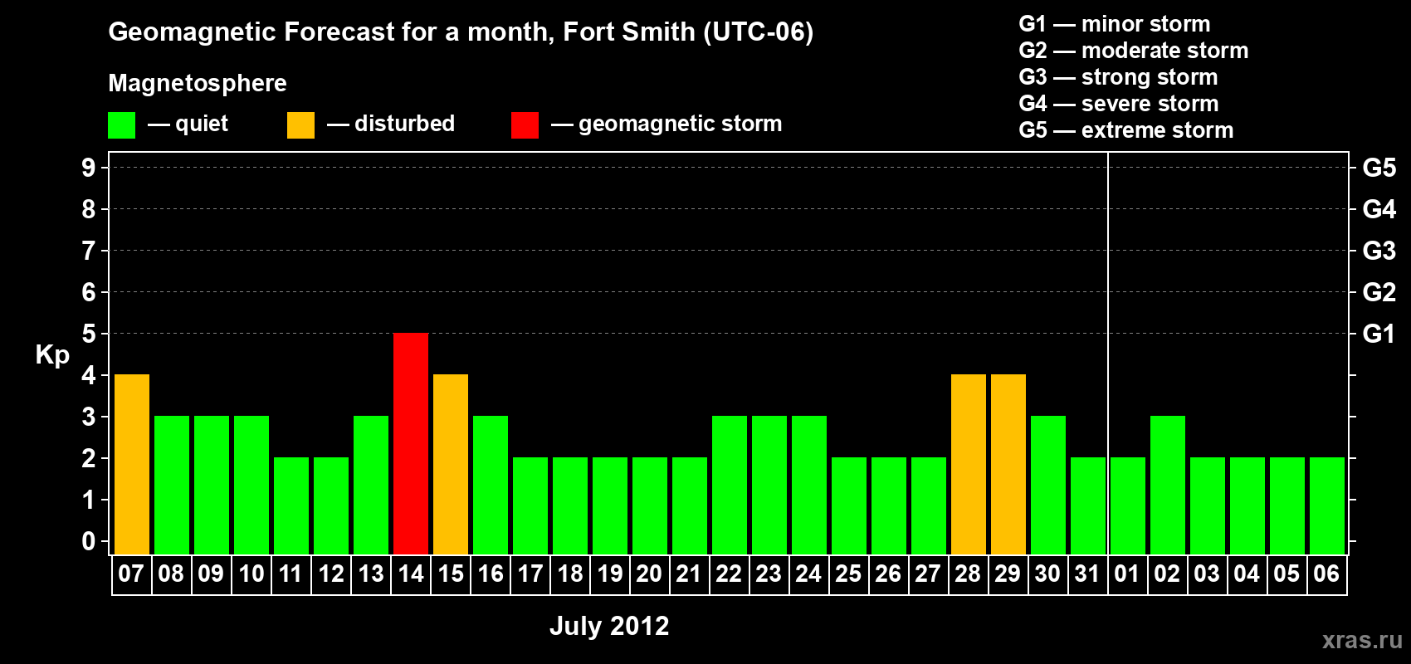
Task: Click date label 26 on the axis
Action: [888, 574]
